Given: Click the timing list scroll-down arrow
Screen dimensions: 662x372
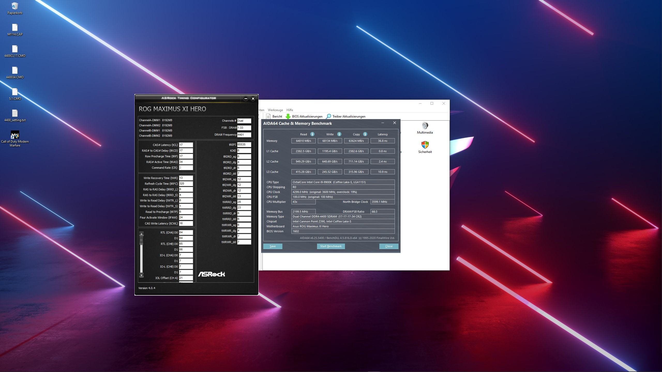Looking at the screenshot, I should tap(141, 275).
